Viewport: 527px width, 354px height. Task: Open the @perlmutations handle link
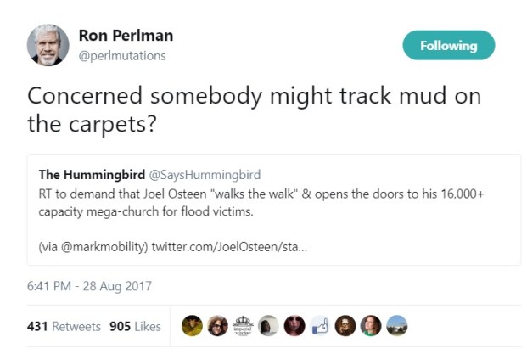coord(121,56)
